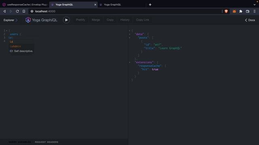Select the active Yoga GraphiQL tab
This screenshot has width=259, height=145.
pos(73,4)
